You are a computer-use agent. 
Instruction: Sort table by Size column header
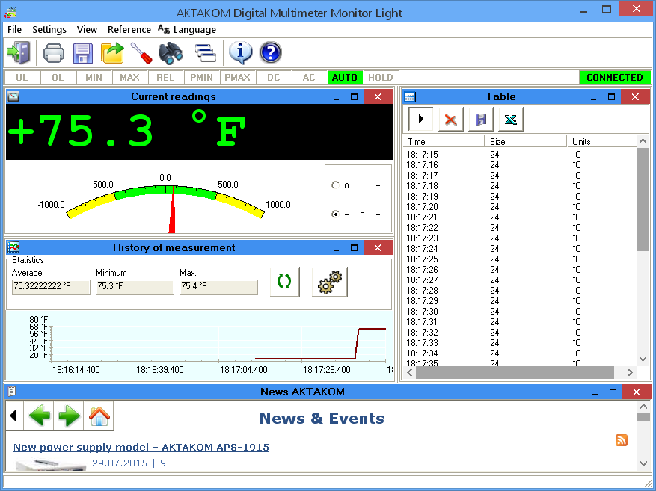(x=525, y=142)
